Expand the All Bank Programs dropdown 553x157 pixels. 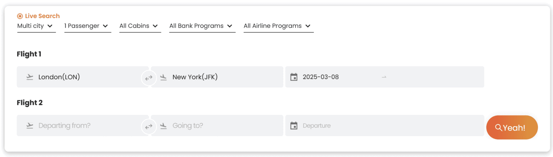coord(202,26)
